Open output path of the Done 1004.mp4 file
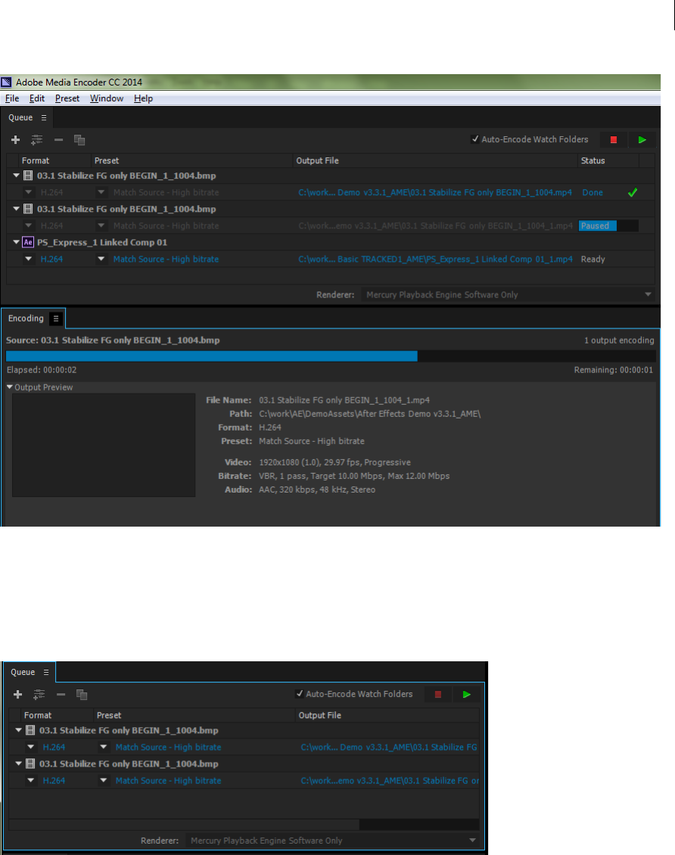The image size is (675, 855). (435, 192)
